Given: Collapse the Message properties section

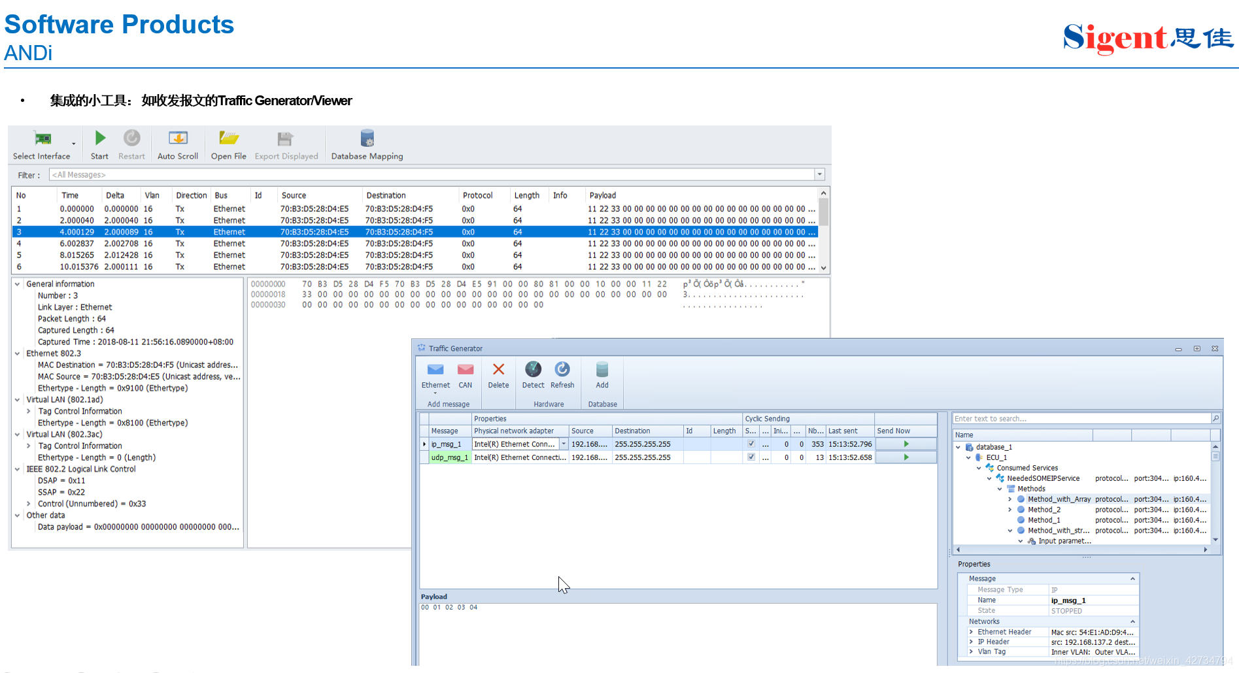Looking at the screenshot, I should pyautogui.click(x=1132, y=579).
